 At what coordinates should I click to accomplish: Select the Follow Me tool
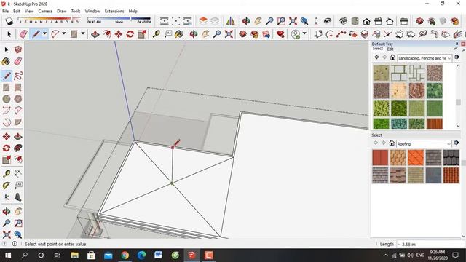pos(18,148)
